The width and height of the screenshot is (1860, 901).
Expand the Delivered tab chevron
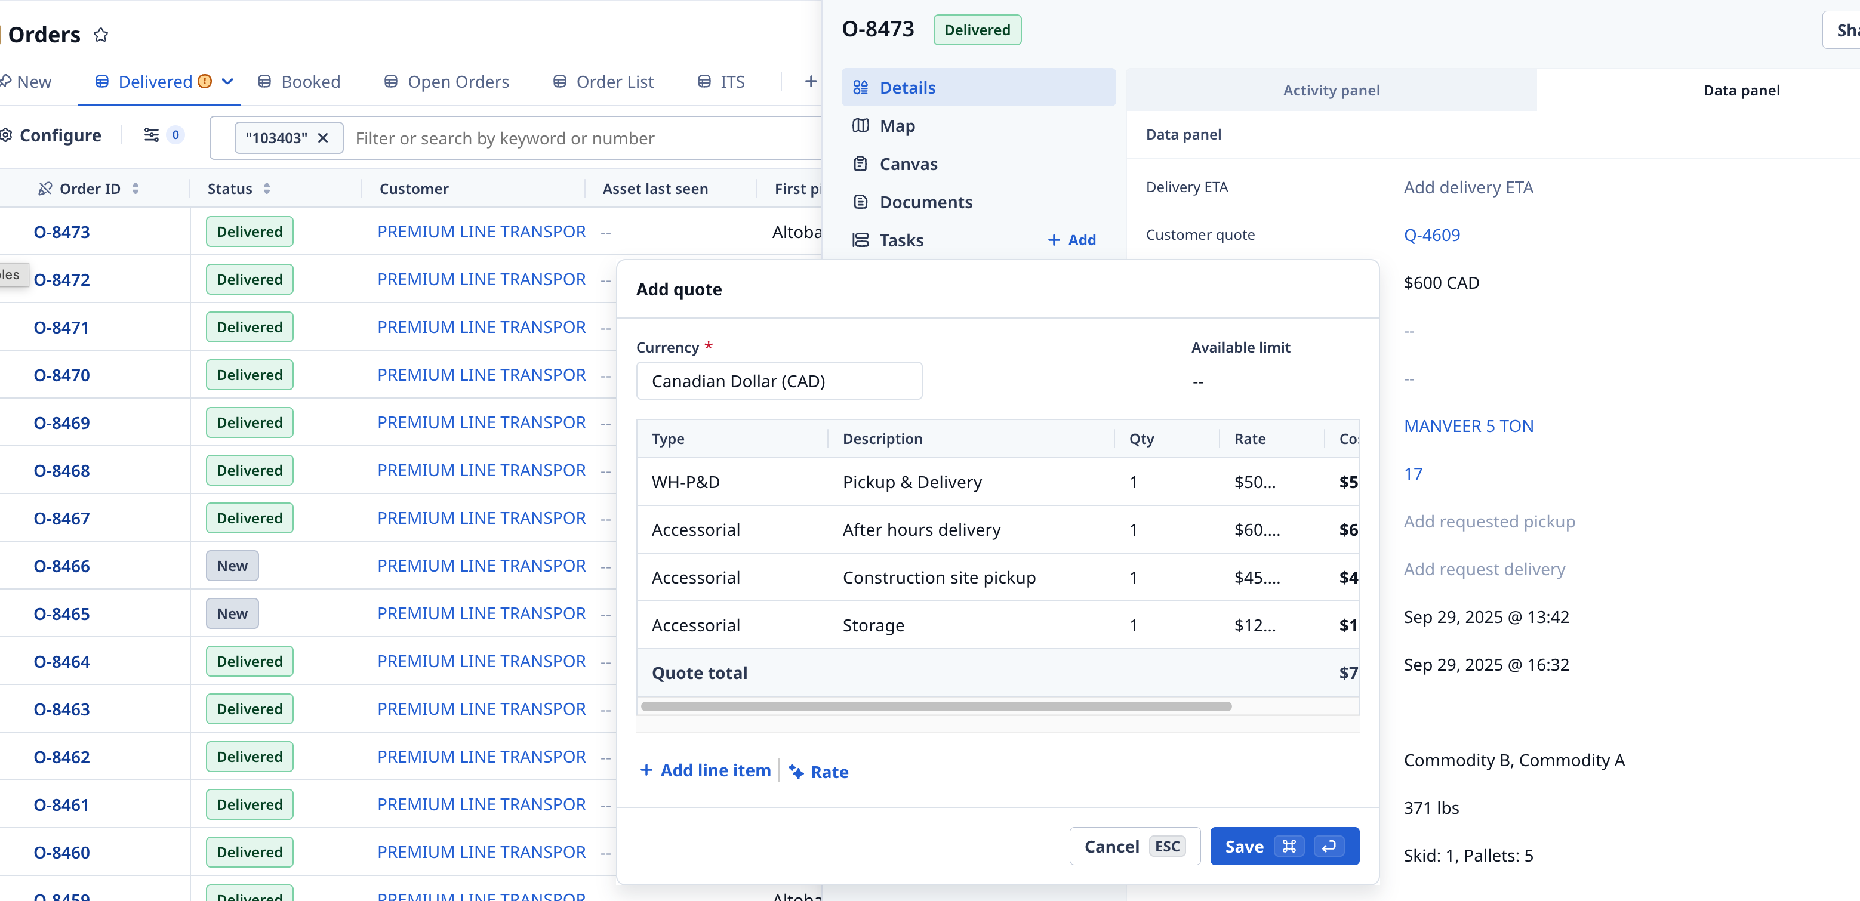click(227, 82)
